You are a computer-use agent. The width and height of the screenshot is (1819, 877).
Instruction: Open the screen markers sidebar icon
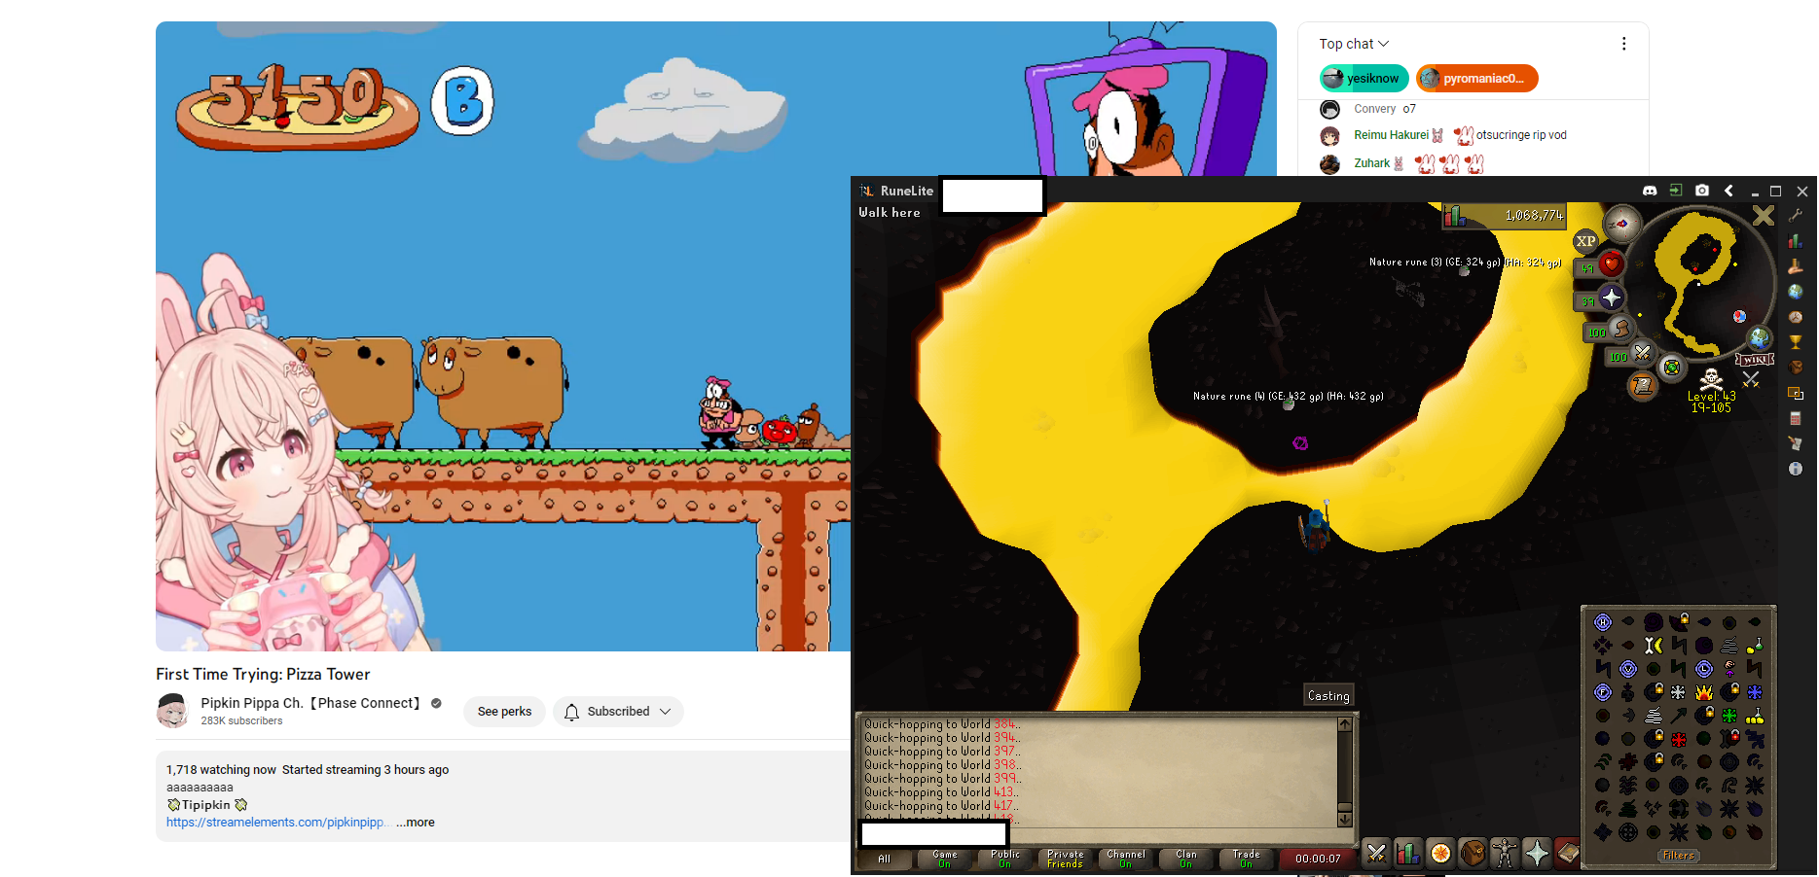point(1796,393)
